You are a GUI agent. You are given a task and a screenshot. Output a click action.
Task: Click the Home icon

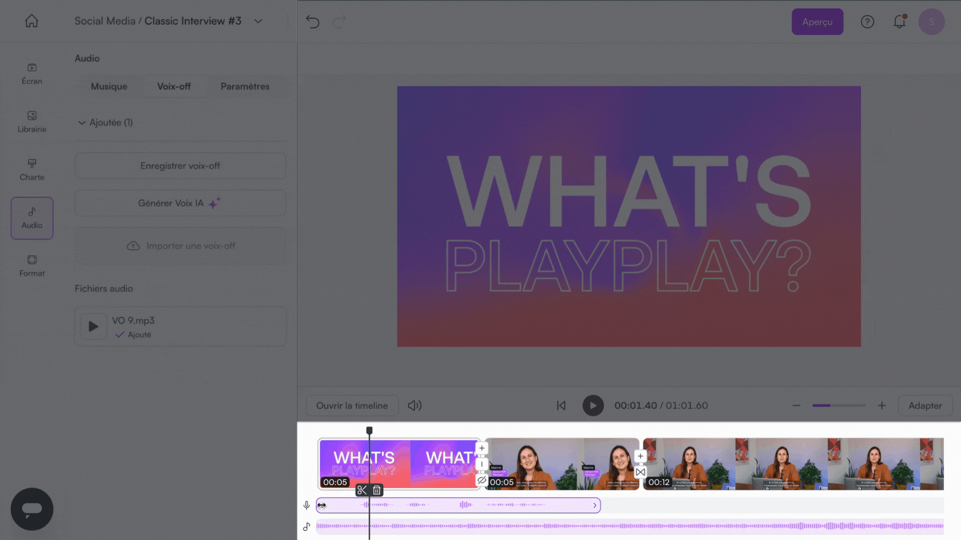click(x=32, y=21)
